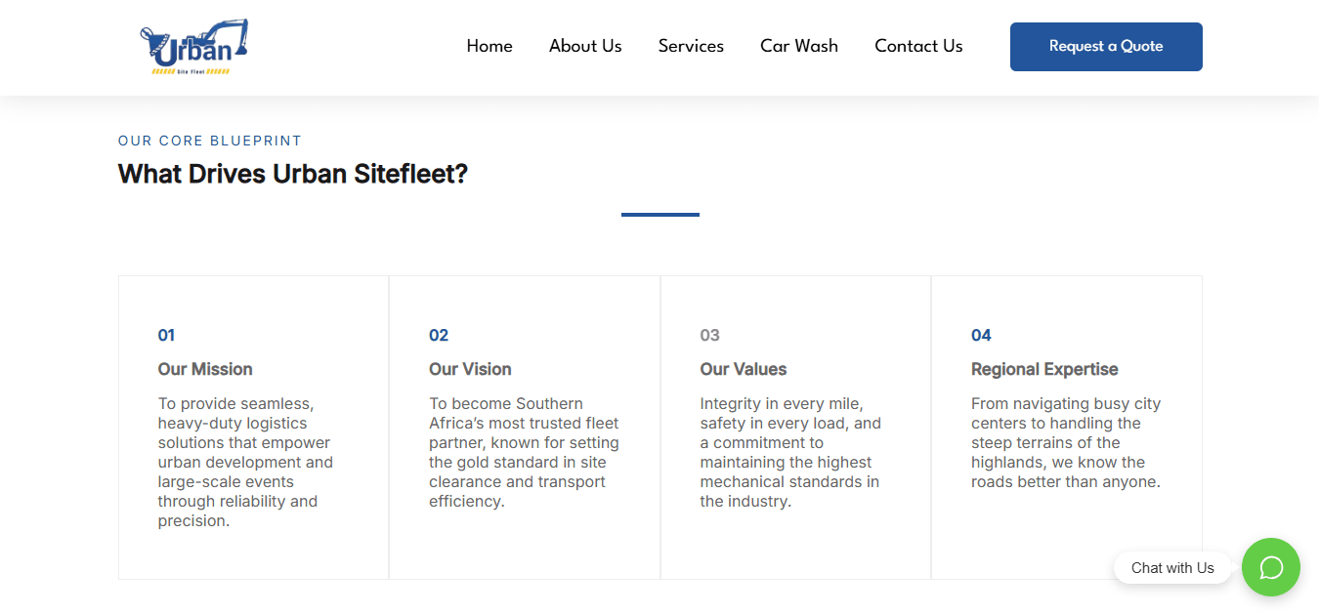Click the speech bubble inside the chat button
Viewport: 1319px width, 614px height.
pyautogui.click(x=1270, y=567)
